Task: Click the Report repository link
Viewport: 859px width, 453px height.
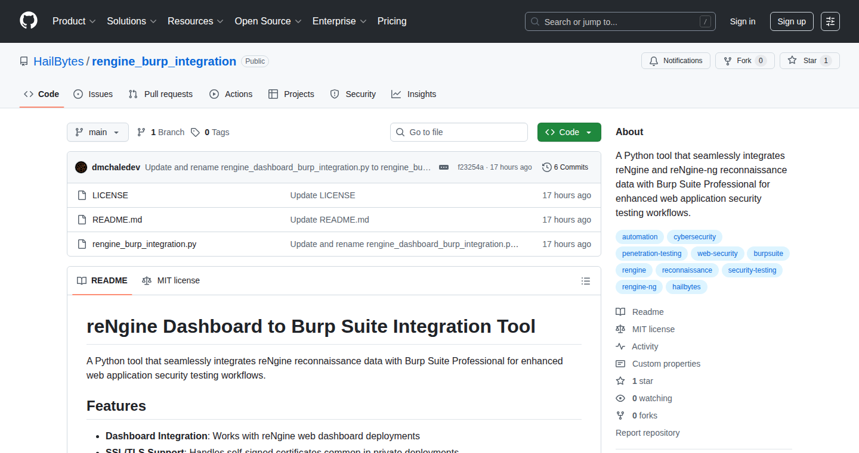Action: pyautogui.click(x=648, y=433)
